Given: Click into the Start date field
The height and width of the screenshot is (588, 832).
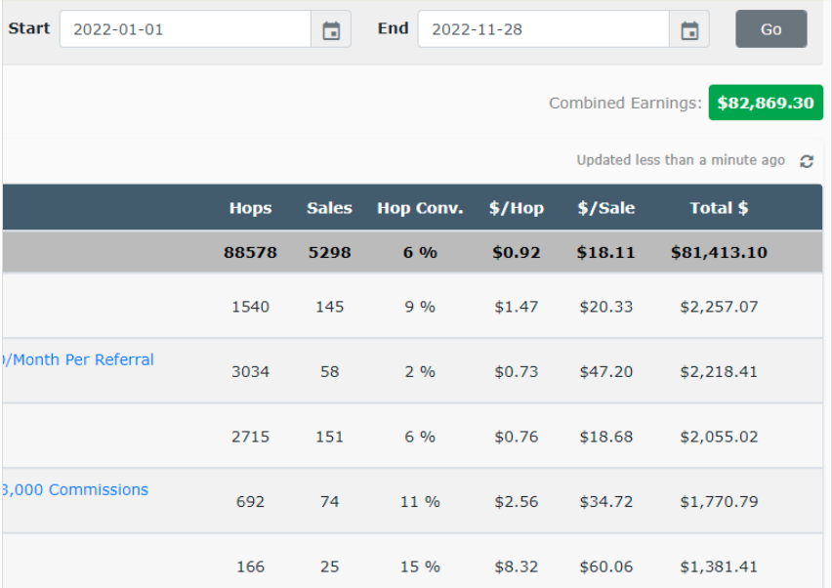Looking at the screenshot, I should point(185,29).
